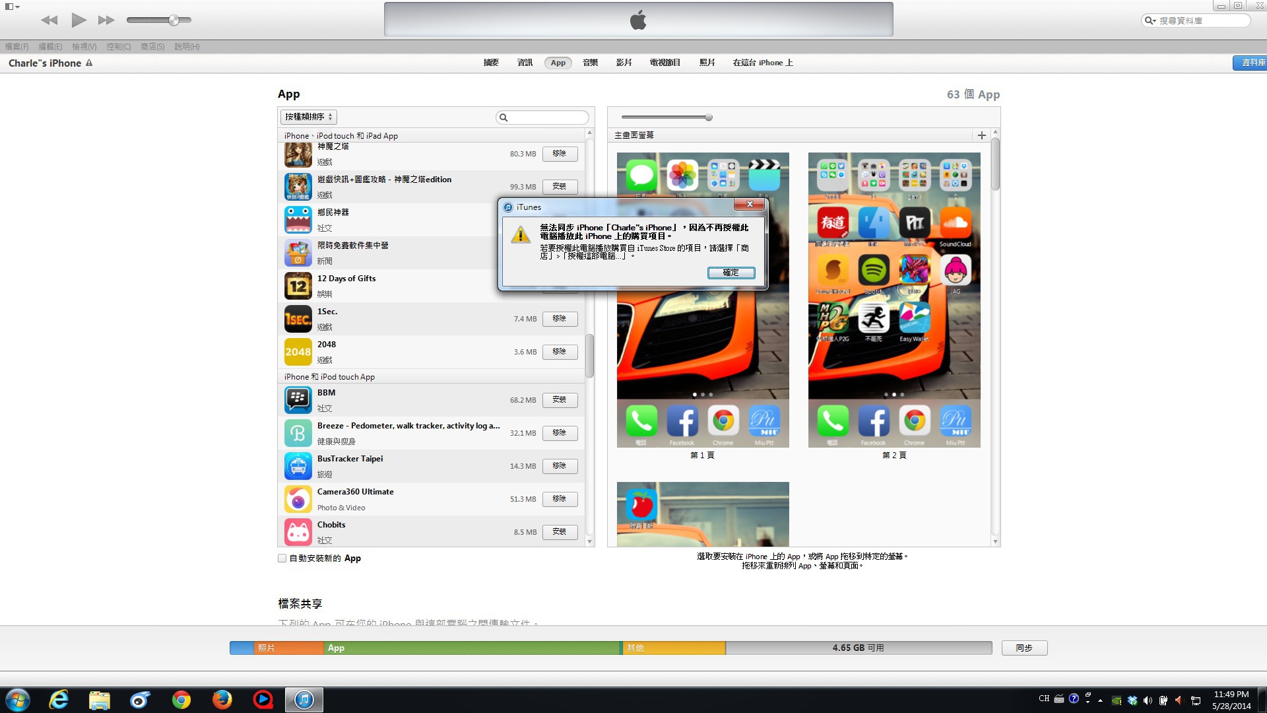This screenshot has width=1267, height=713.
Task: Click the eject icon beside Charle"s iPhone
Action: point(89,63)
